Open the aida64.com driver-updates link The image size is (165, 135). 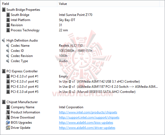click(x=87, y=128)
